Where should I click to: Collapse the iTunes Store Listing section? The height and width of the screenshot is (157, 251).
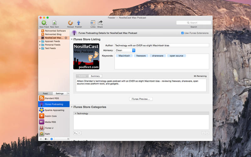tap(72, 40)
